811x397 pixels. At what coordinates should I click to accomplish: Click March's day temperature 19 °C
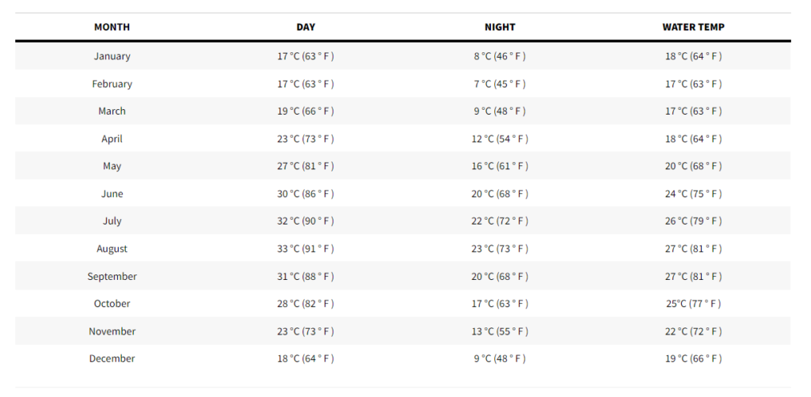pyautogui.click(x=306, y=112)
